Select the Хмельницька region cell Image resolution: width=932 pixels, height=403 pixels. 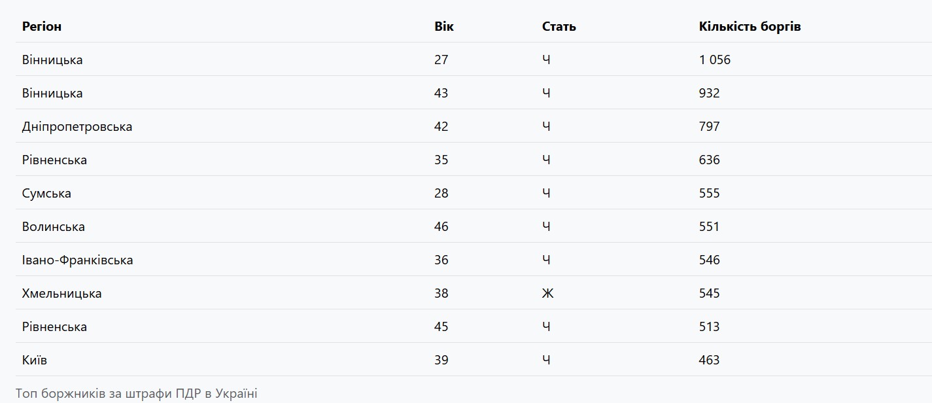[x=61, y=293]
